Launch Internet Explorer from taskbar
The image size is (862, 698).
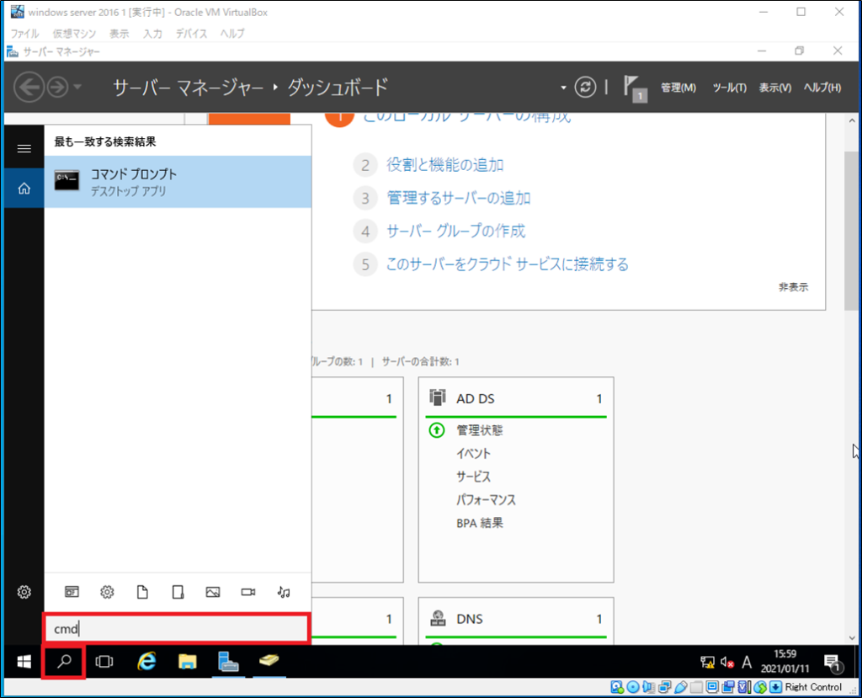(x=146, y=661)
